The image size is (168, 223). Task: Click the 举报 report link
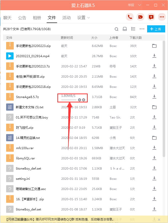click(x=131, y=5)
